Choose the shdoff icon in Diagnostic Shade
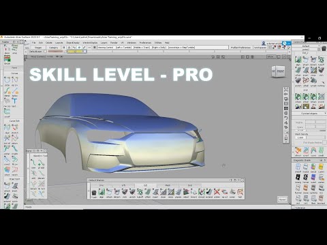 click(298, 167)
